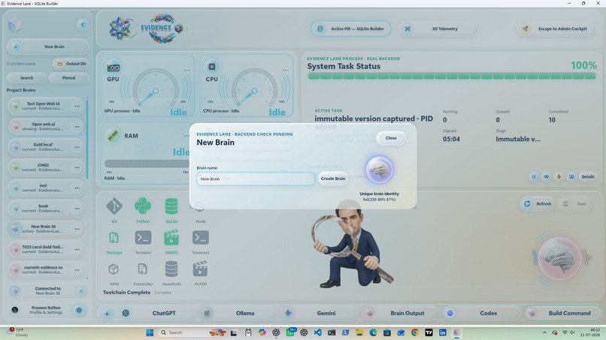Click the profile settings gear icon
Screen dimensions: 606x340
[79, 310]
